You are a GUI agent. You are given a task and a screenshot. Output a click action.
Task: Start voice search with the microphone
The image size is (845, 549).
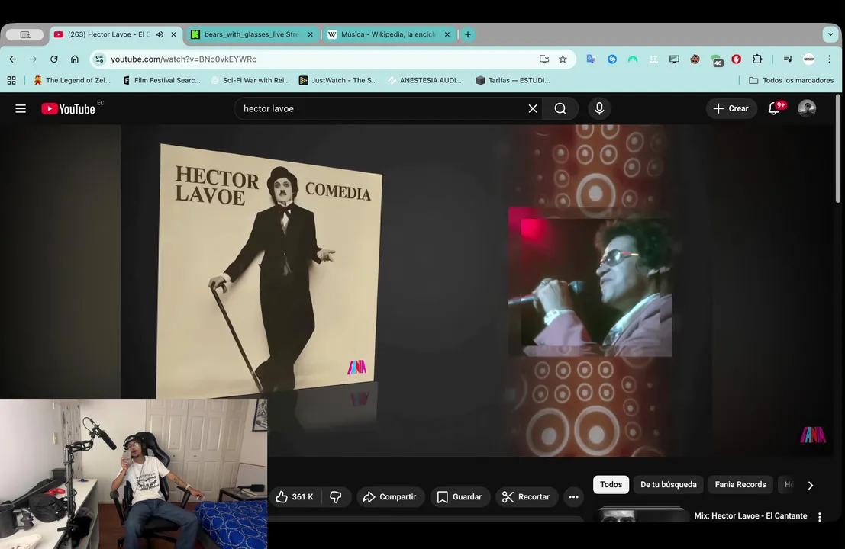pos(599,109)
